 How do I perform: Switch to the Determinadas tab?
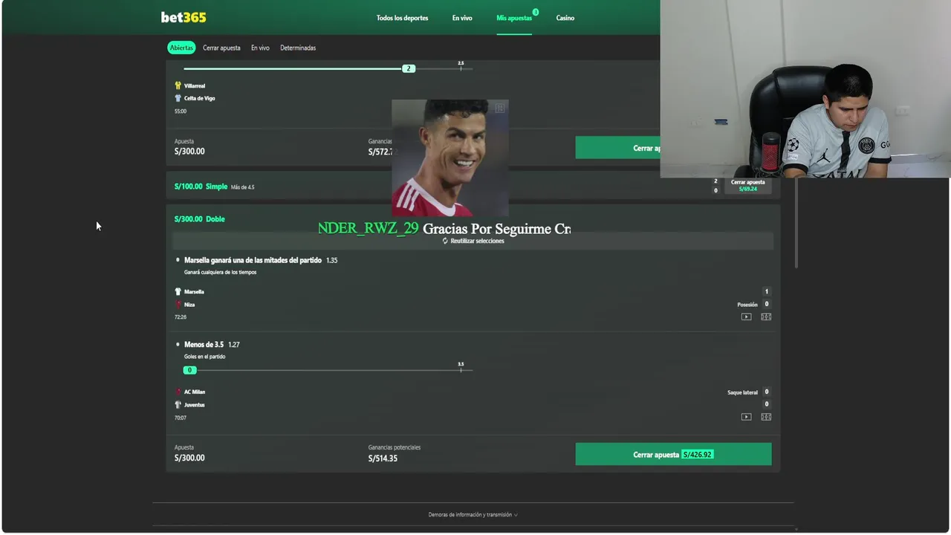tap(298, 48)
